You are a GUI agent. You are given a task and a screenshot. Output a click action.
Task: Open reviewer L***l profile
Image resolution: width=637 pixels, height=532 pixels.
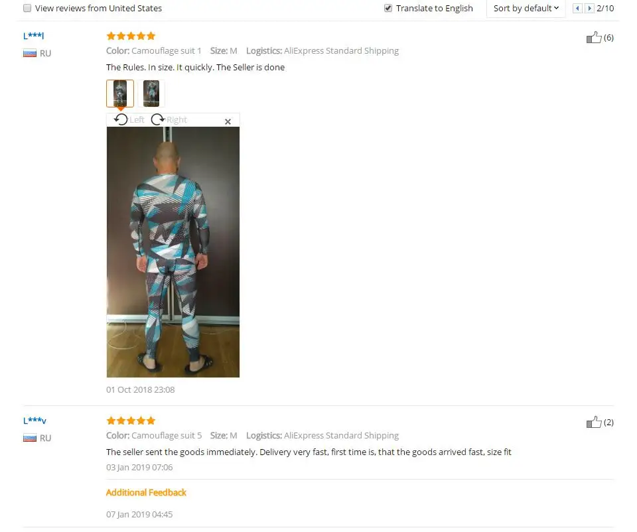click(x=33, y=36)
